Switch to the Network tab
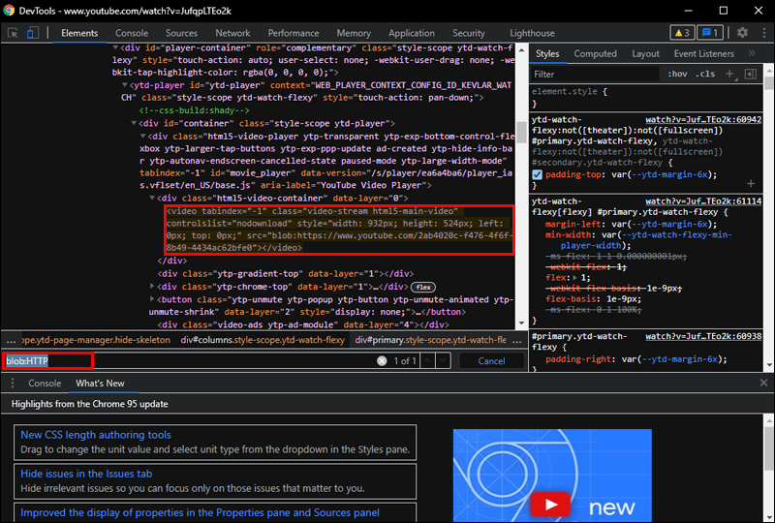The image size is (775, 523). coord(232,33)
